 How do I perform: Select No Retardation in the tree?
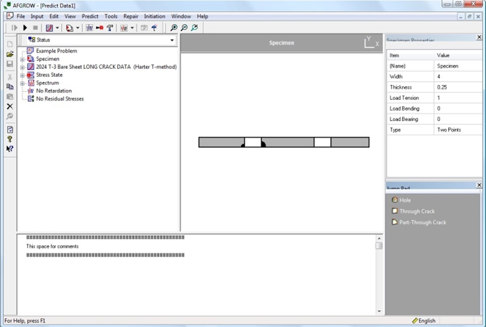point(54,91)
